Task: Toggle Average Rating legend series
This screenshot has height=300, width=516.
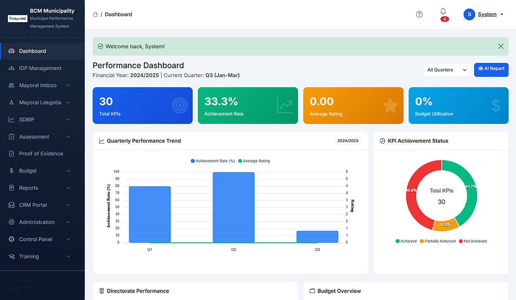Action: pos(254,161)
